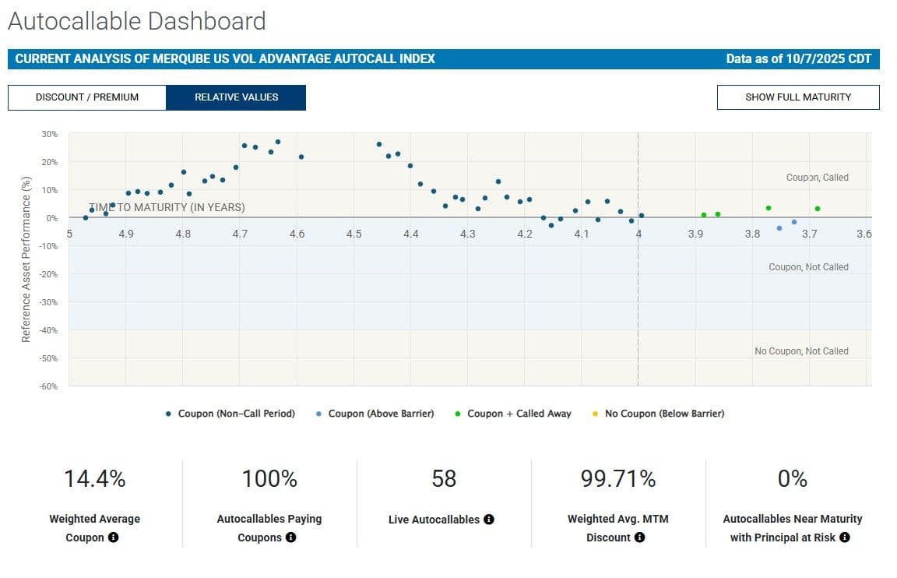Viewport: 897px width, 578px height.
Task: Toggle Coupon (Above Barrier) legend series
Action: pos(381,414)
